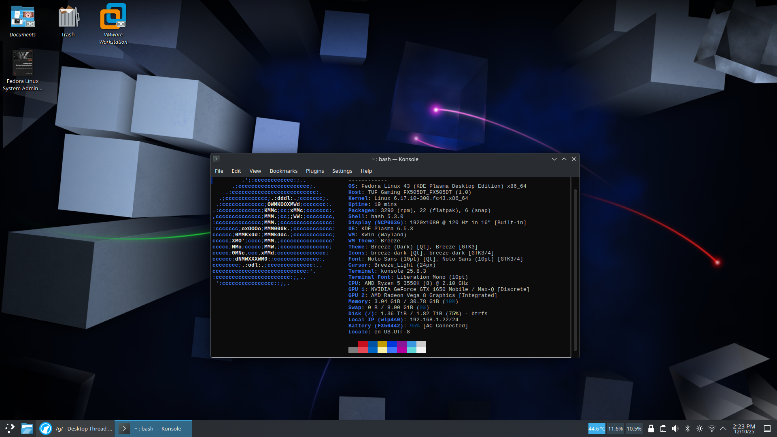
Task: Open the brightness and color tray icon
Action: point(699,429)
